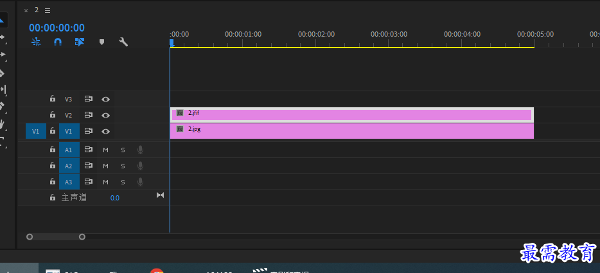Mute track A1 with M button
This screenshot has width=600, height=273.
pyautogui.click(x=105, y=150)
